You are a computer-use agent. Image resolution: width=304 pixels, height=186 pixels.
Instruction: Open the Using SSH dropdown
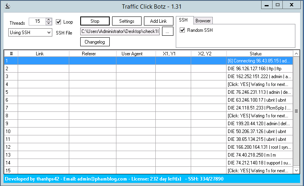[x=30, y=33]
